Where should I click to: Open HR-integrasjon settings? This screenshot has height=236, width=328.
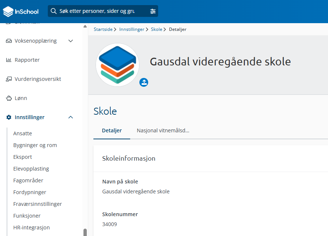click(32, 228)
